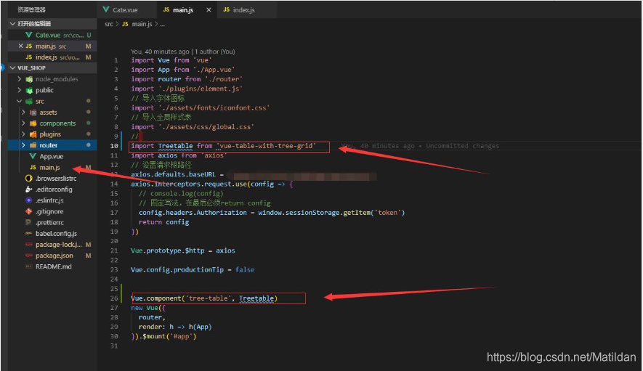Click the .eslintrc.js file icon
Screen dimensions: 643x371
pos(29,200)
